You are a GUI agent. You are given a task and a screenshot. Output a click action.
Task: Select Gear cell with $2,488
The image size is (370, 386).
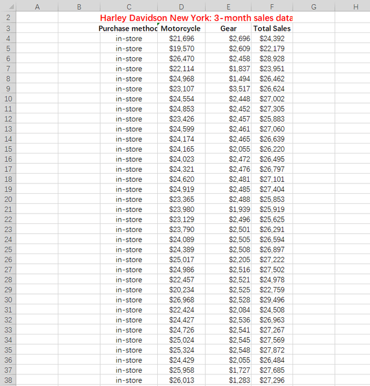point(228,199)
